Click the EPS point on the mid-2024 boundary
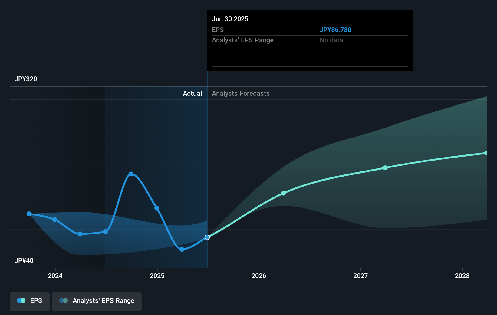This screenshot has width=497, height=315. pos(105,232)
